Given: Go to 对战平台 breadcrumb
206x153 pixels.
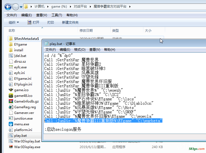Looking at the screenshot, I should (x=80, y=7).
